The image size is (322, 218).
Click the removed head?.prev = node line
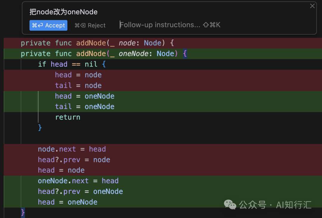[74, 160]
